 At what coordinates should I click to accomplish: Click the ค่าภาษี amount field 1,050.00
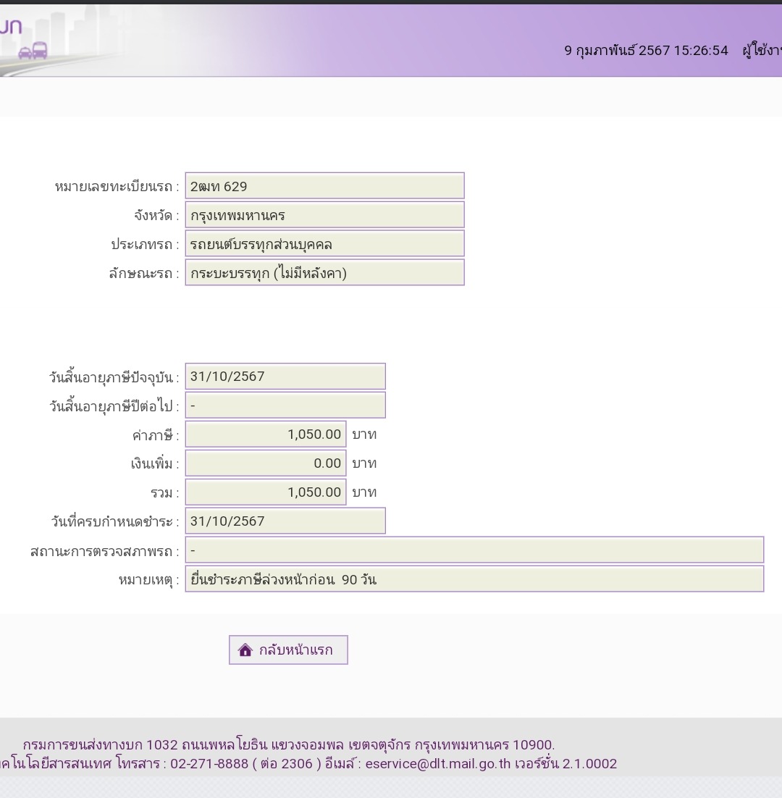pyautogui.click(x=266, y=434)
